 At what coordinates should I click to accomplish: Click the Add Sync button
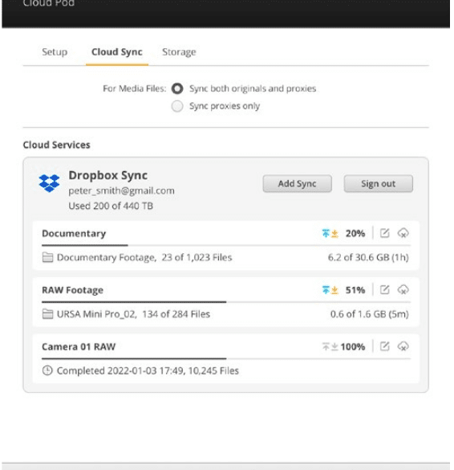(297, 183)
